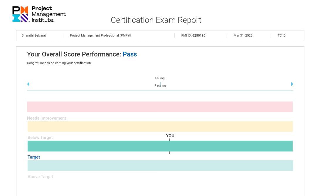
Task: Click the Project Management Institute logo
Action: (39, 14)
